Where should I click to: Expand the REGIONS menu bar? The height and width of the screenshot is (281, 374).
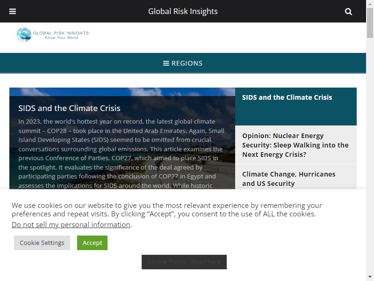coord(183,63)
